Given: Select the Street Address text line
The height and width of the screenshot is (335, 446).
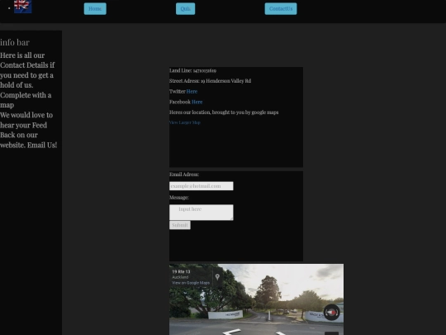Looking at the screenshot, I should (211, 81).
